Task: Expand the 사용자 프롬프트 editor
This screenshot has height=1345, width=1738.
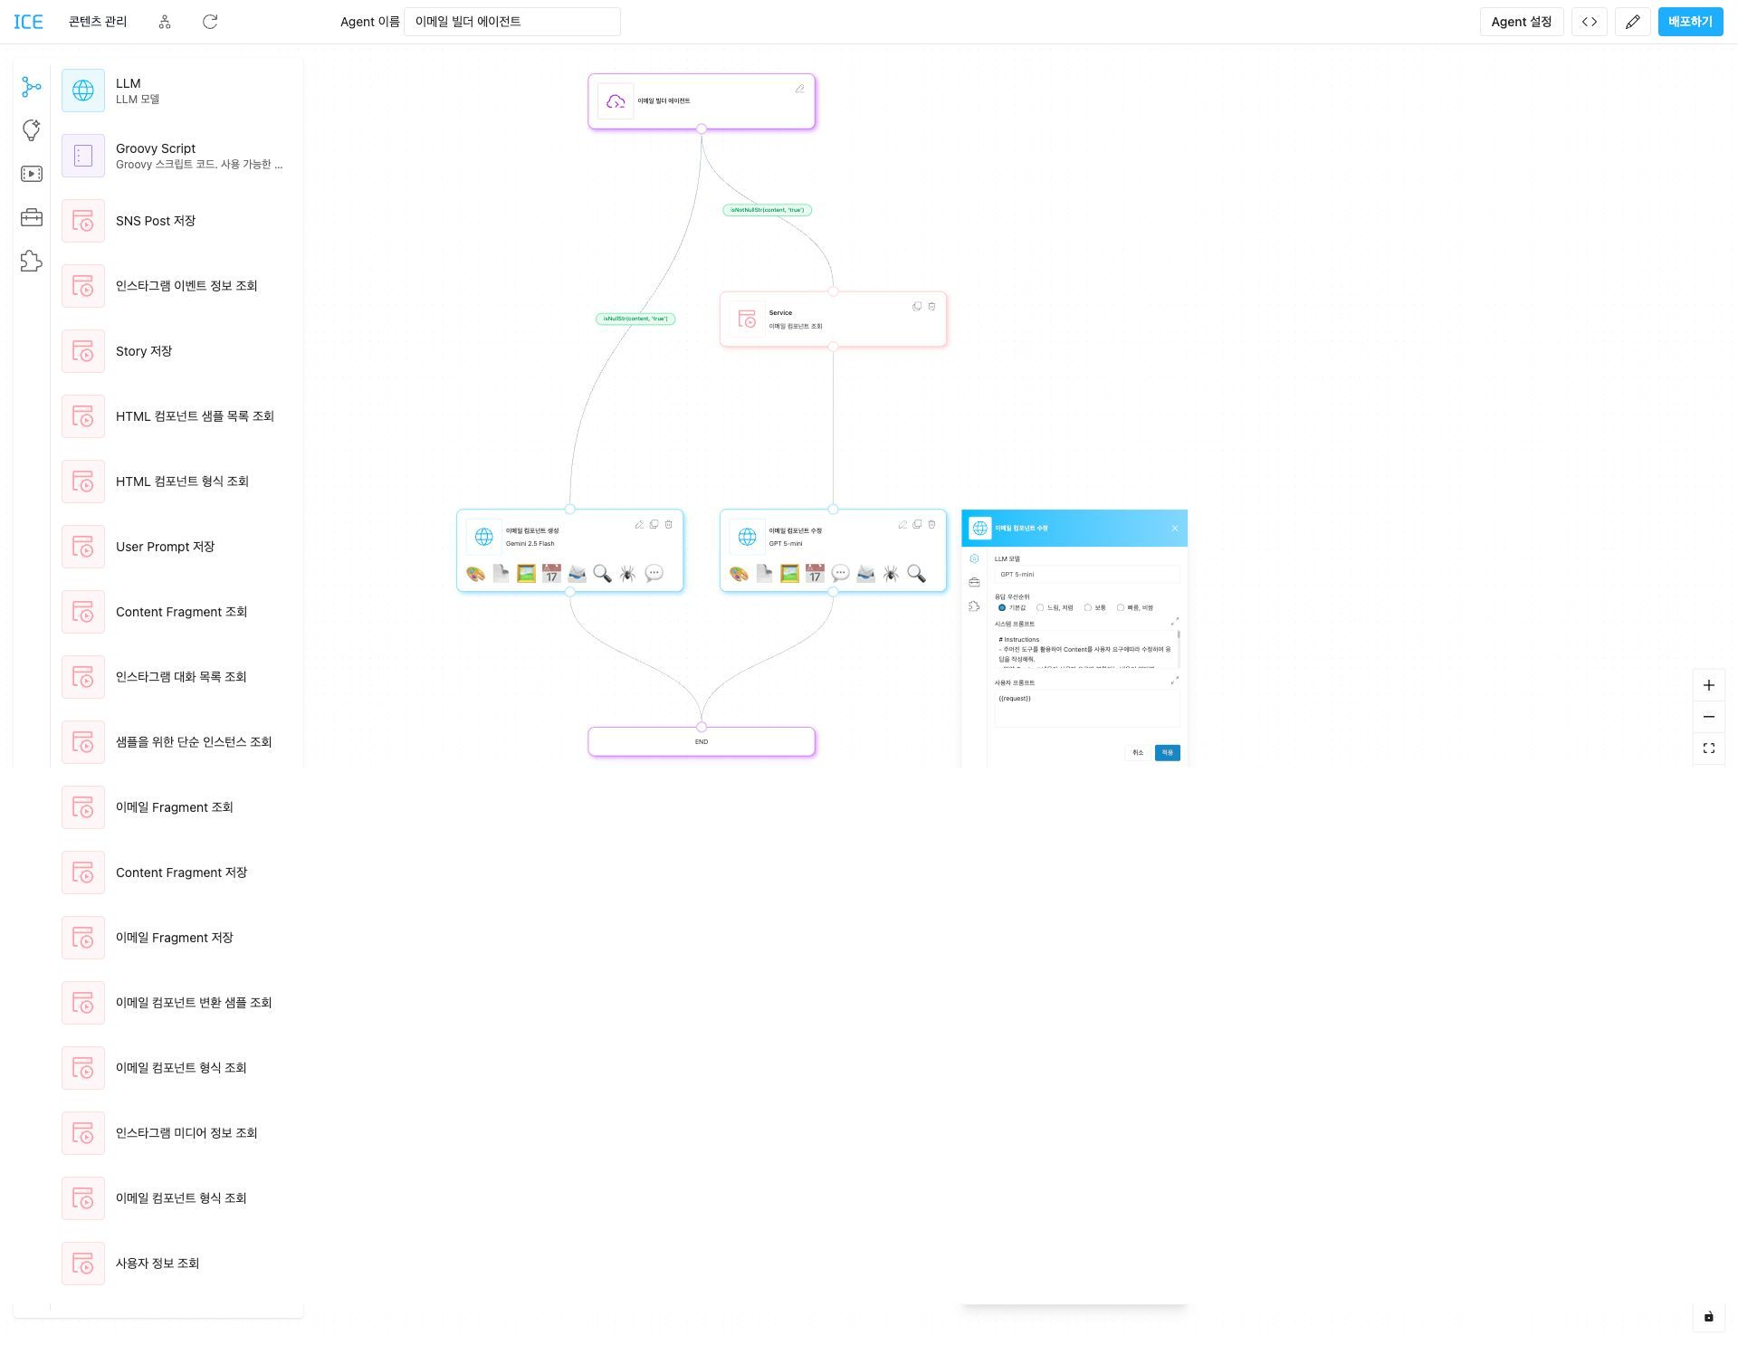Action: [1175, 681]
